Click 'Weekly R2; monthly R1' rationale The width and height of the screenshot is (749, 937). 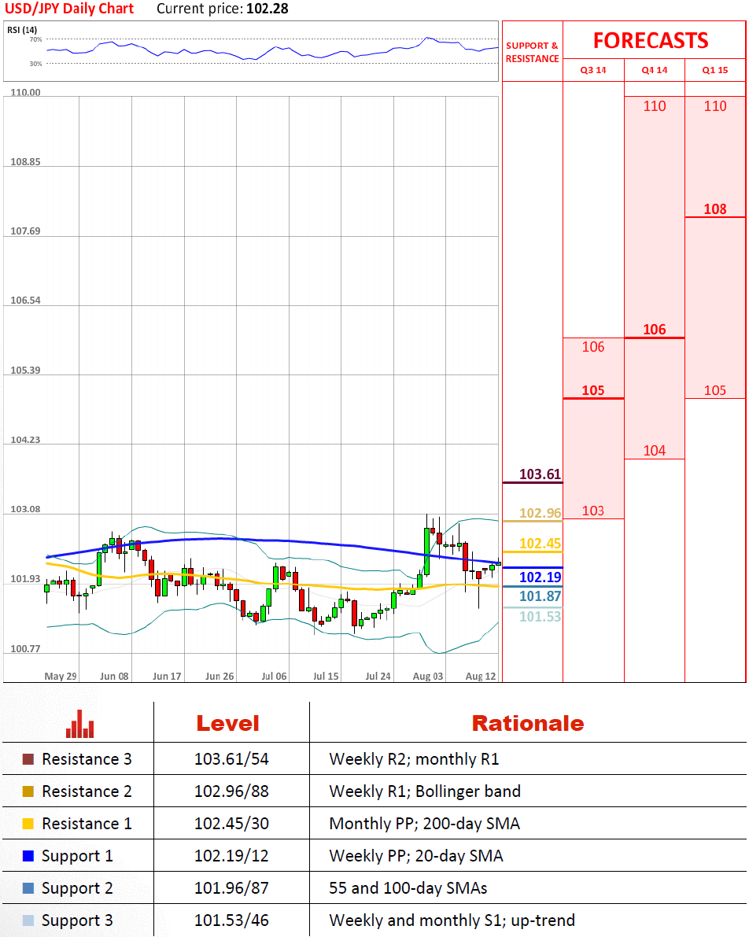pyautogui.click(x=414, y=759)
